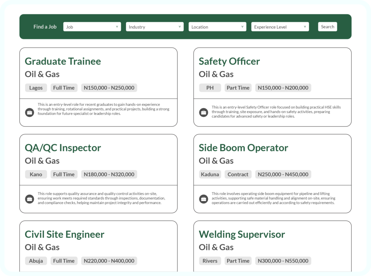Click briefcase icon in Side Boom Operator card

204,199
